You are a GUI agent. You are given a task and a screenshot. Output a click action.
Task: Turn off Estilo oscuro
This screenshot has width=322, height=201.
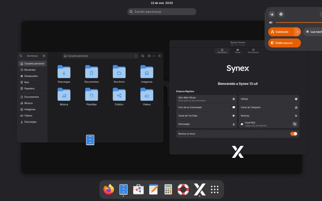284,43
